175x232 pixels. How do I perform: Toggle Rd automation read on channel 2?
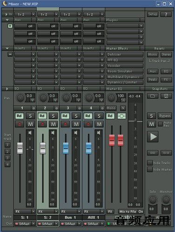tap(42, 116)
